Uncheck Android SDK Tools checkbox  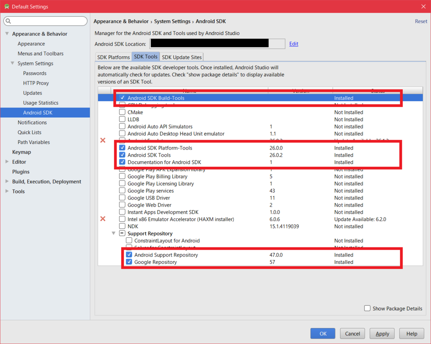(122, 155)
